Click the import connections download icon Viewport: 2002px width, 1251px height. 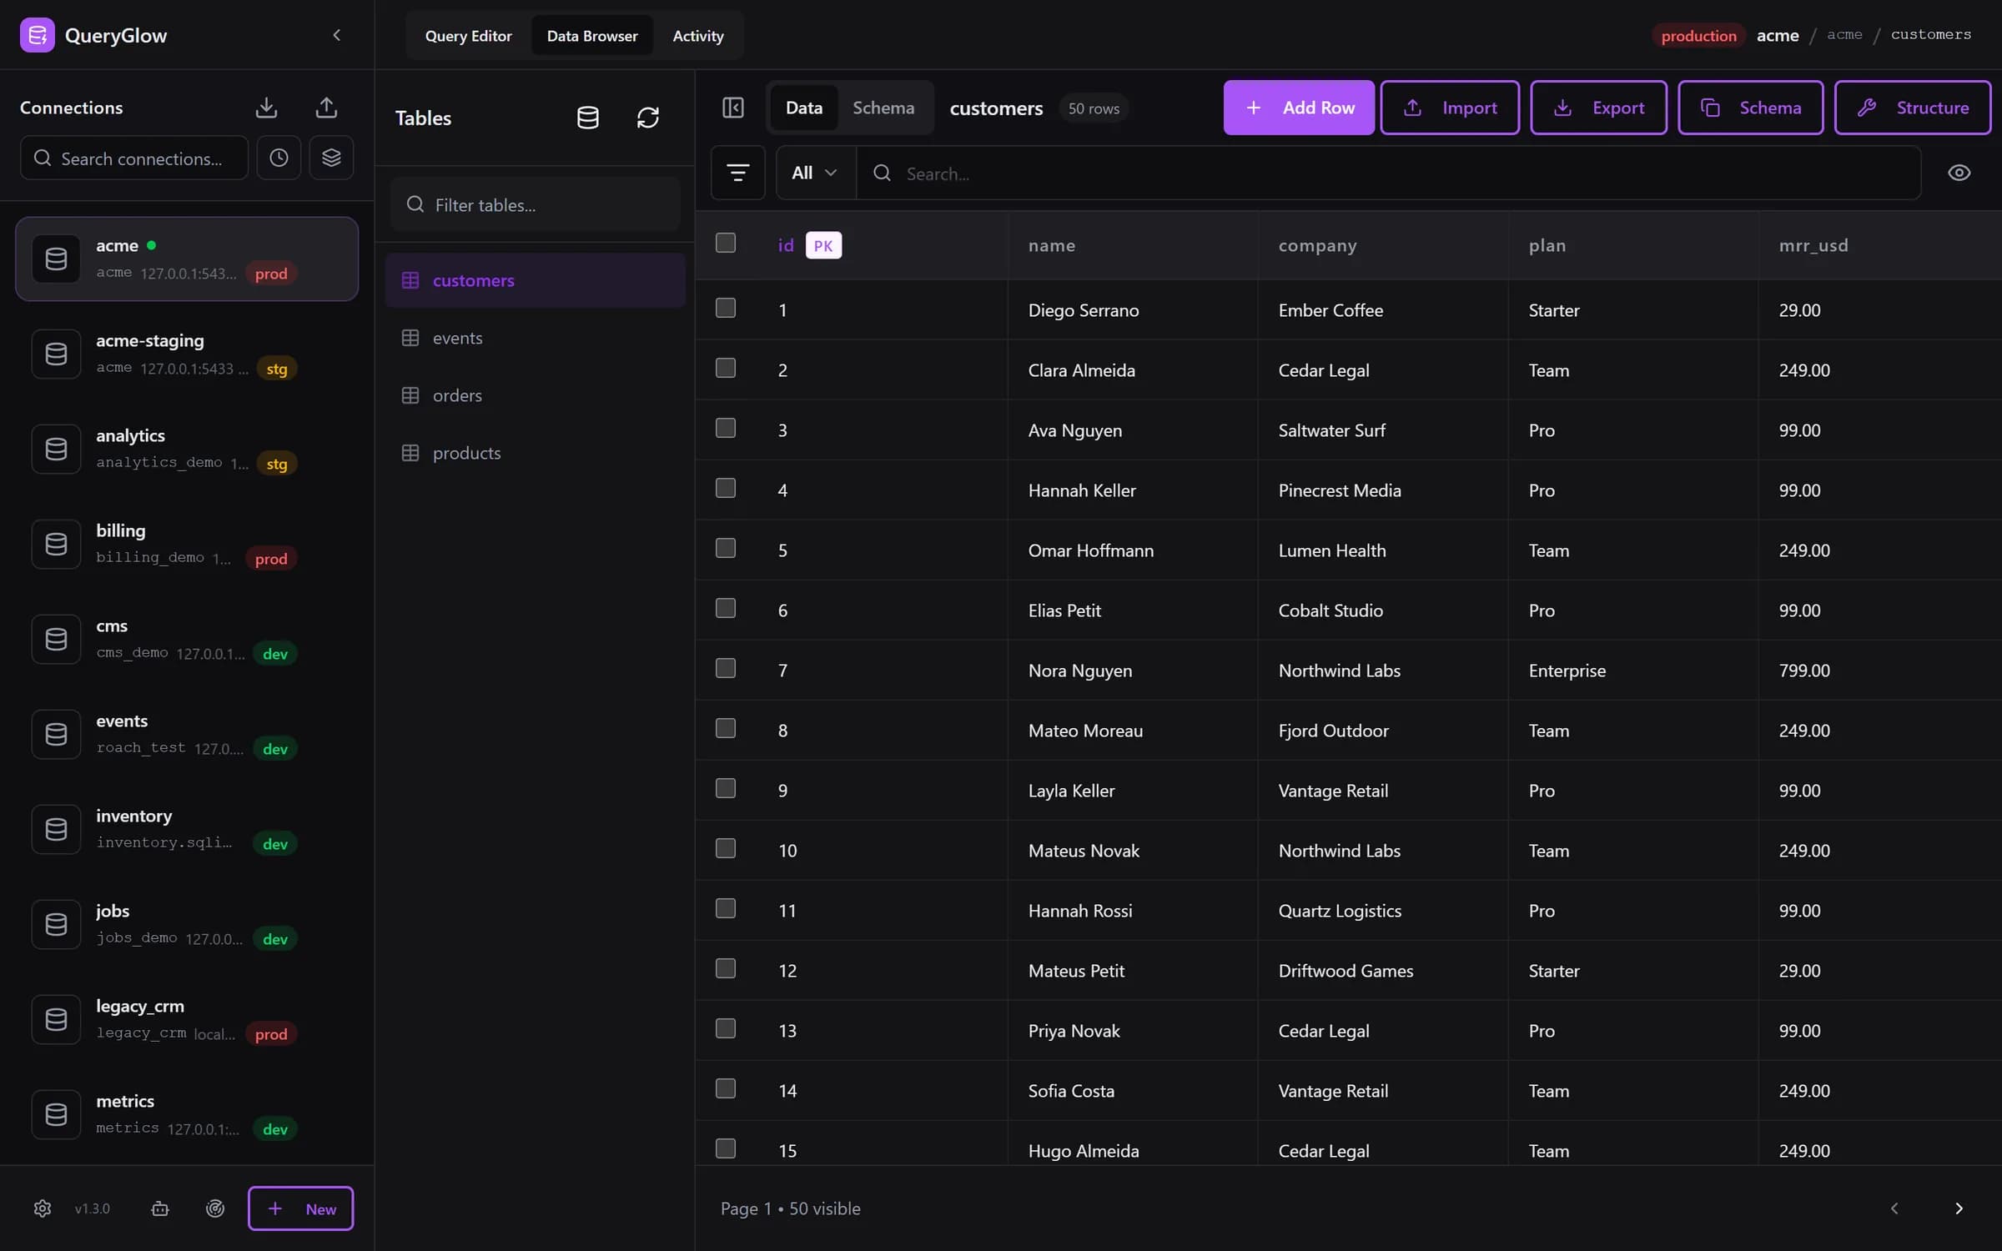coord(266,108)
